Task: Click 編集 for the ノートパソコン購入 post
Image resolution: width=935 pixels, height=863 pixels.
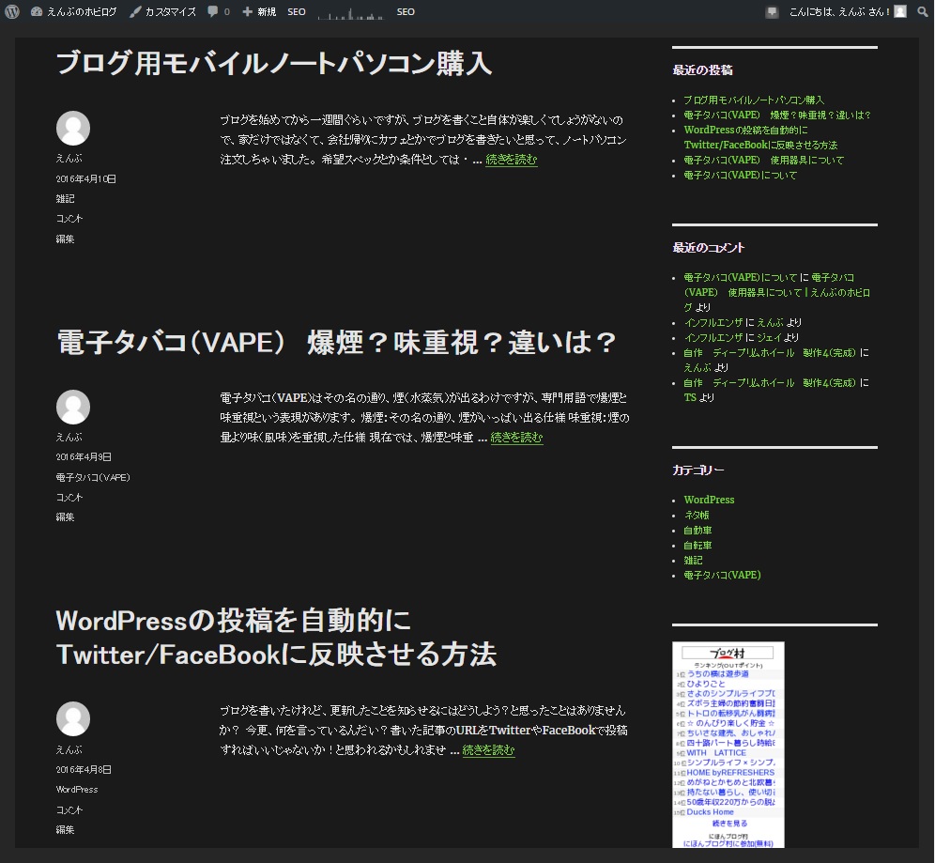Action: (65, 239)
